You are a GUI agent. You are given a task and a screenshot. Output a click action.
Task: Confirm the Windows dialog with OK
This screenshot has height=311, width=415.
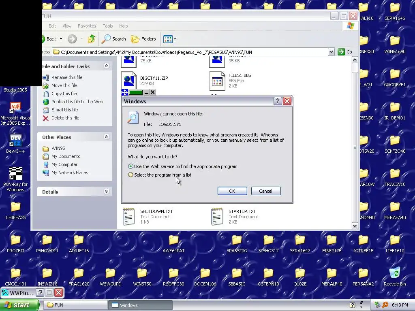pos(232,191)
